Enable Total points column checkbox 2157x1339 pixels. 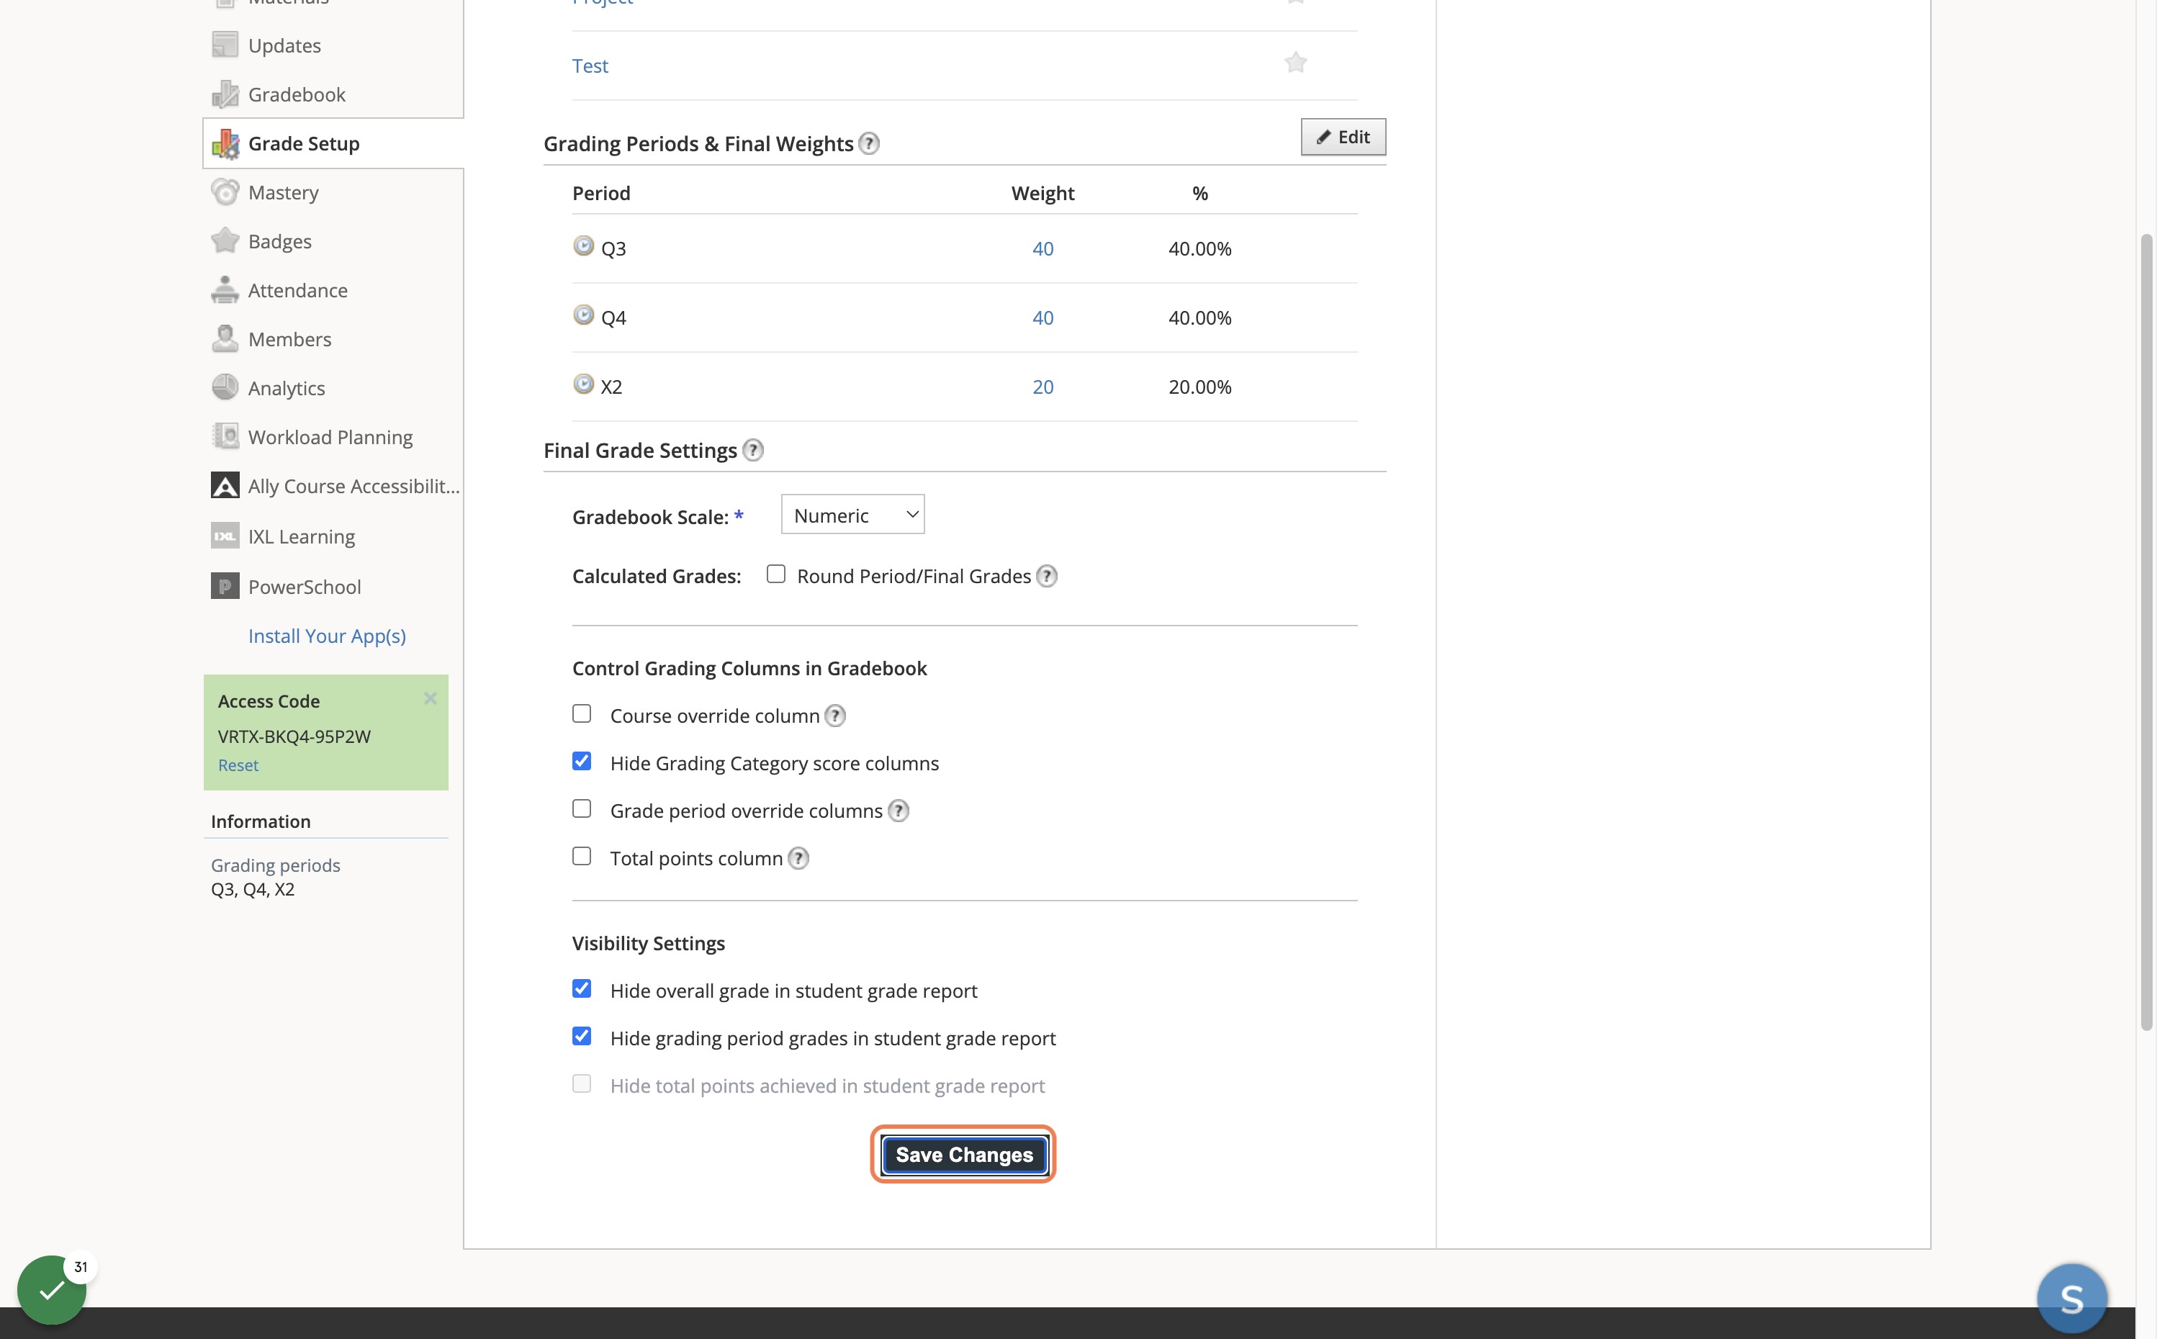(582, 857)
